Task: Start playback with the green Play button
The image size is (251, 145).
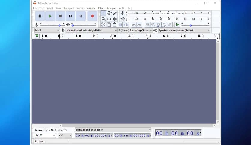Action: tap(50, 16)
